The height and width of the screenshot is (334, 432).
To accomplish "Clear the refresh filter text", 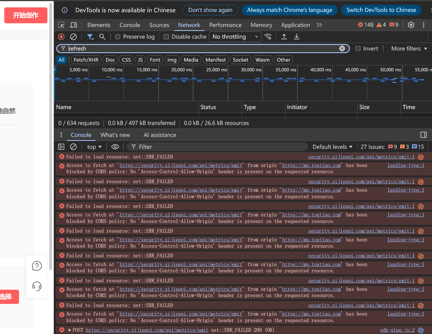I will (x=342, y=49).
